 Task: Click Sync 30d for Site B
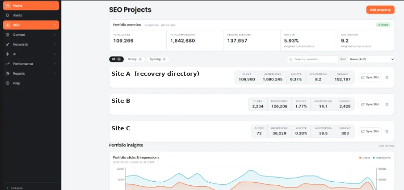(x=370, y=104)
